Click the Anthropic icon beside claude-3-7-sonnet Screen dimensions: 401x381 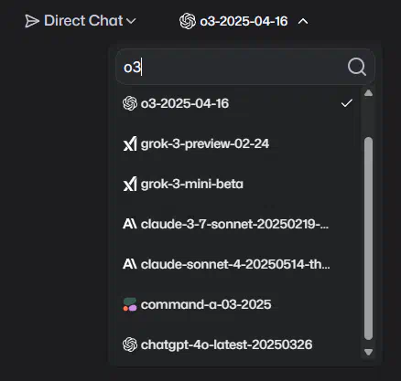coord(130,224)
